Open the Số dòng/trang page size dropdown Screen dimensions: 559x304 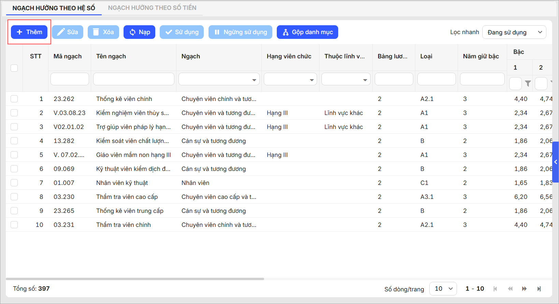point(443,289)
